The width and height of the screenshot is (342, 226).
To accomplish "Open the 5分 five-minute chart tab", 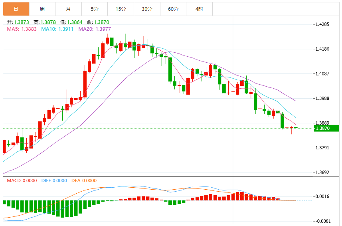I will (95, 9).
